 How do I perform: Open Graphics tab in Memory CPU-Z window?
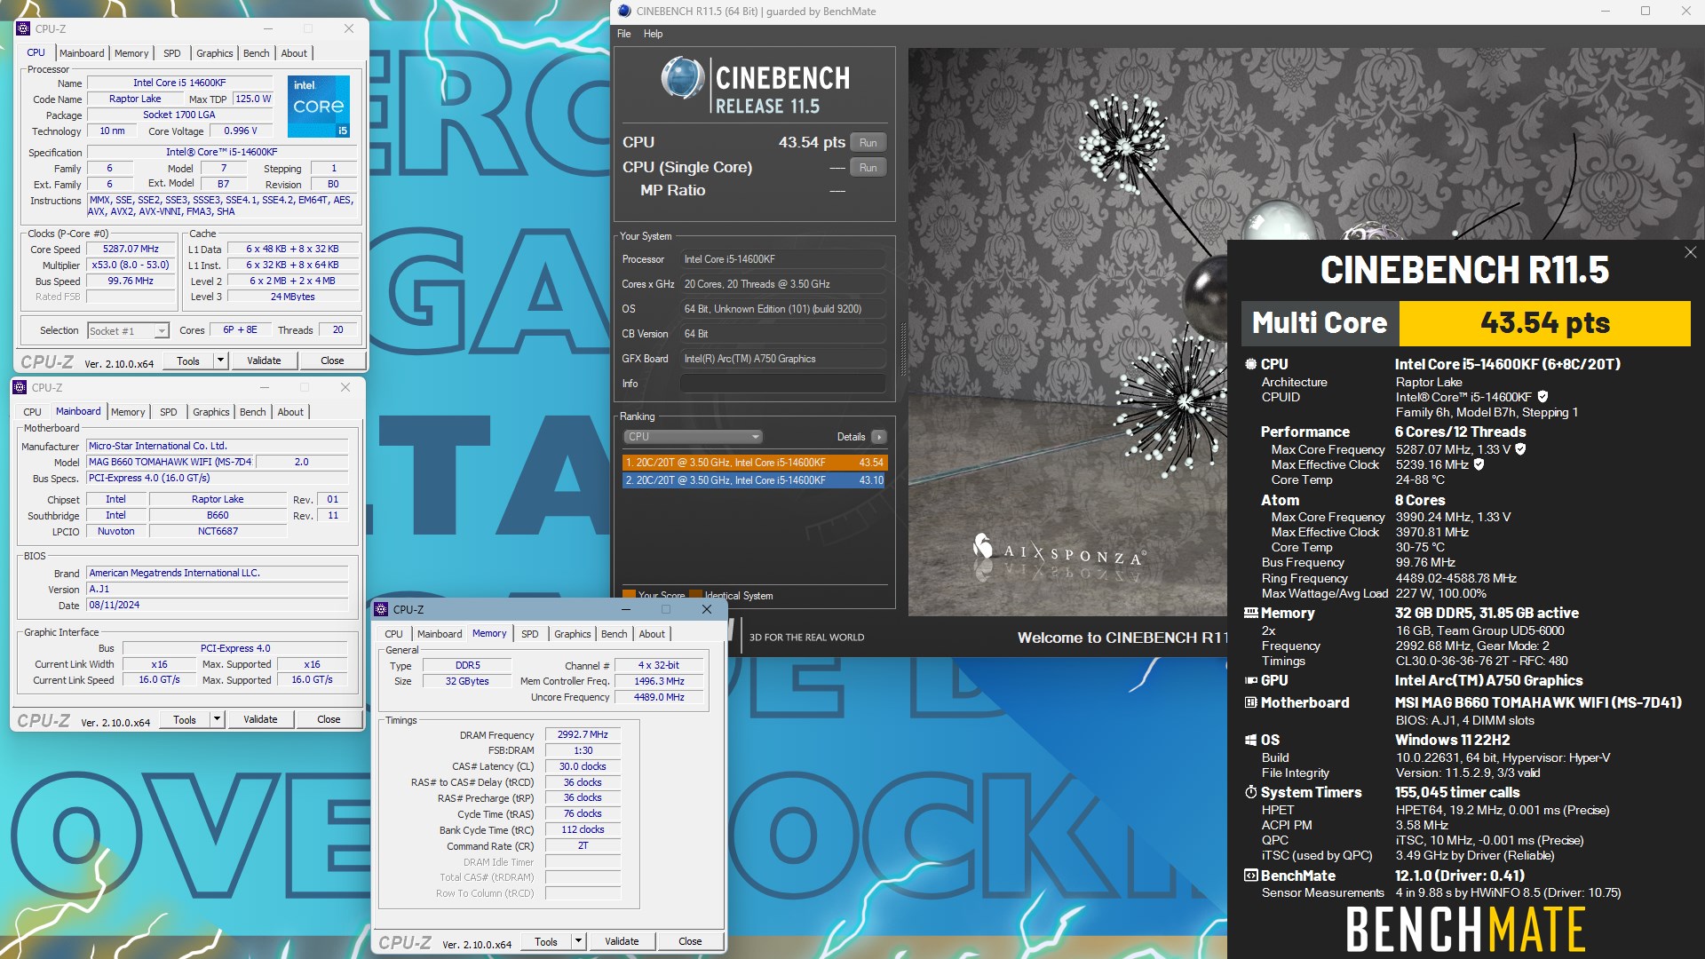(572, 634)
